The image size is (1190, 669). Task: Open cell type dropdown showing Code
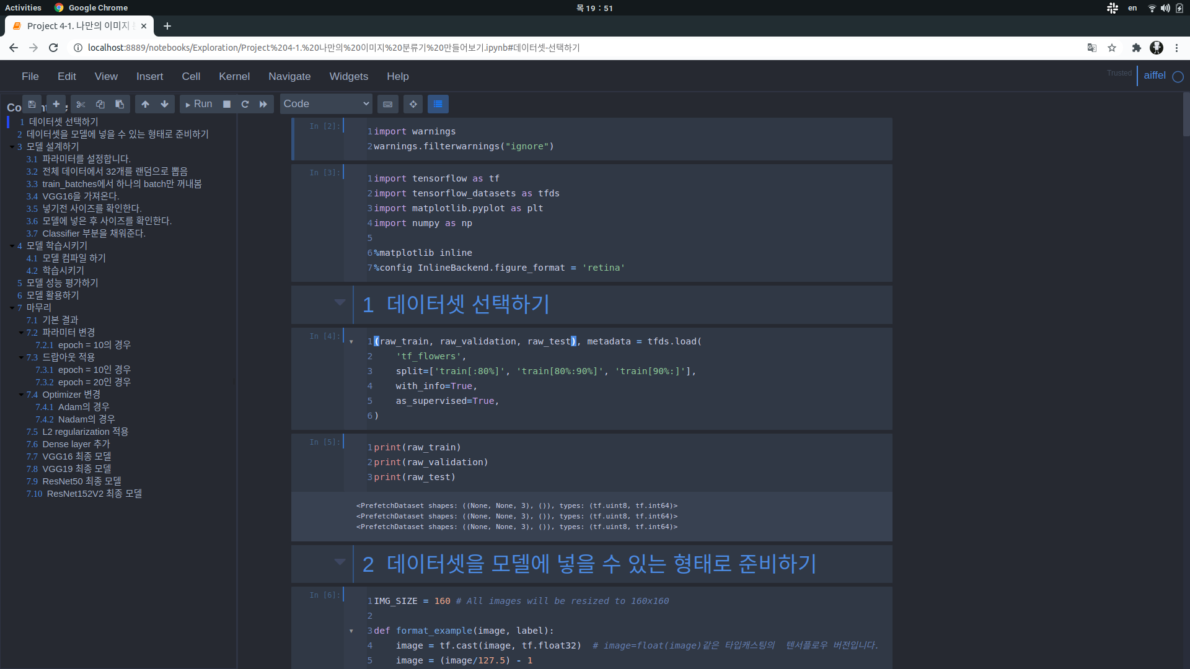(x=326, y=104)
